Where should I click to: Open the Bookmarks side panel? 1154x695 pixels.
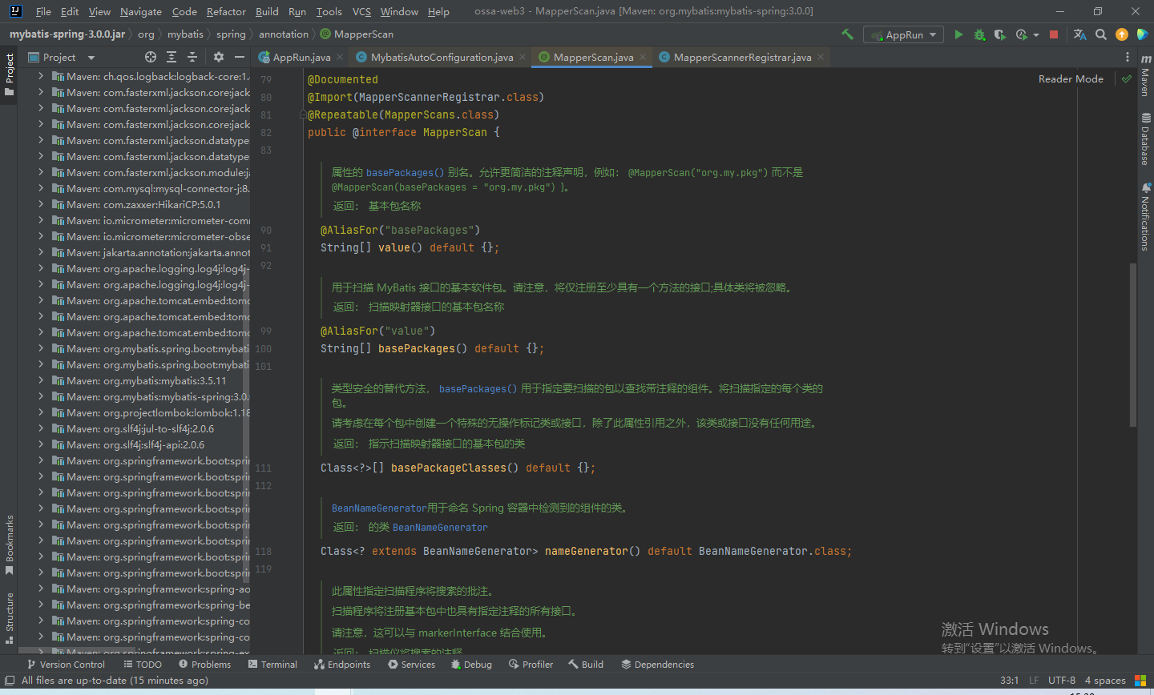(x=10, y=544)
